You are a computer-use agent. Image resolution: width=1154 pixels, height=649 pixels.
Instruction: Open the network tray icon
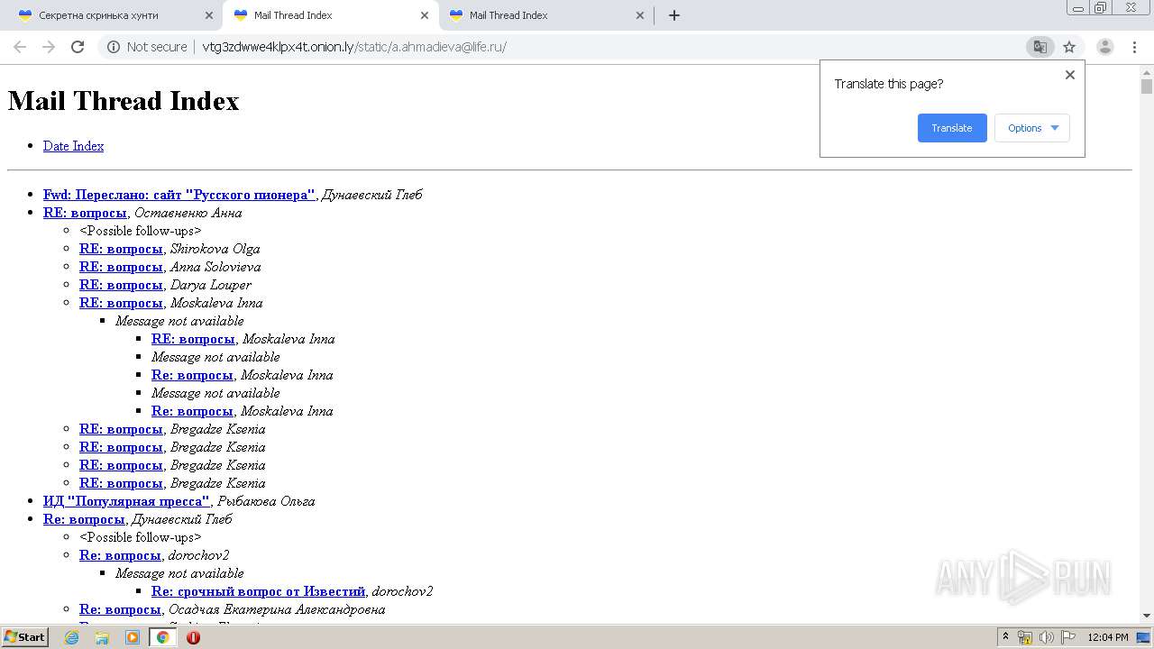(x=1025, y=637)
